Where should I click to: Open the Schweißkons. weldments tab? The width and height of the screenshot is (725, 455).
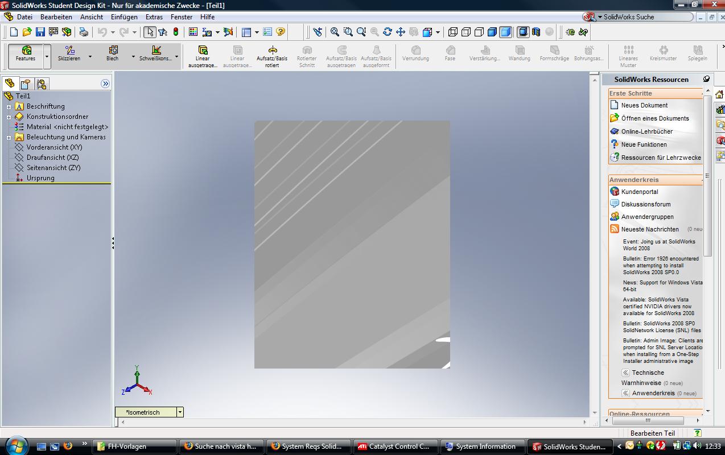point(155,54)
